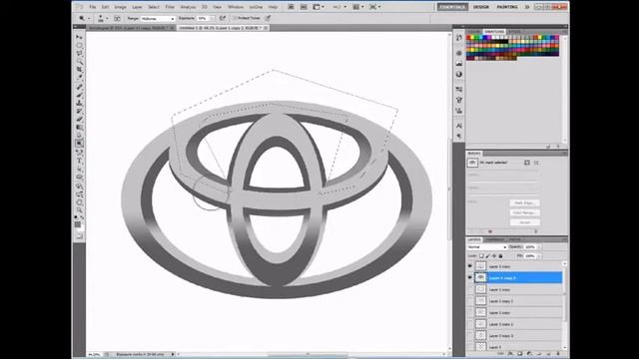Screen dimensions: 639x359
Task: Select the Gradient tool
Action: 79,128
